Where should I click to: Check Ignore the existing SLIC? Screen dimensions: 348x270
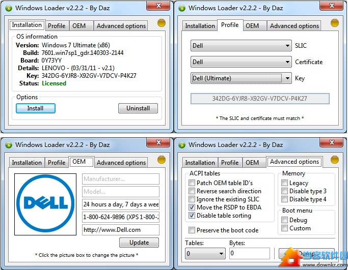point(192,199)
